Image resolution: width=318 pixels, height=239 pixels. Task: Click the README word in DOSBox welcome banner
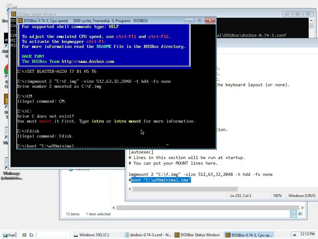tap(104, 47)
